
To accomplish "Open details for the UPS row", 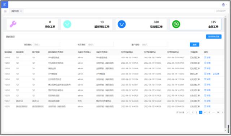I will click(207, 74).
